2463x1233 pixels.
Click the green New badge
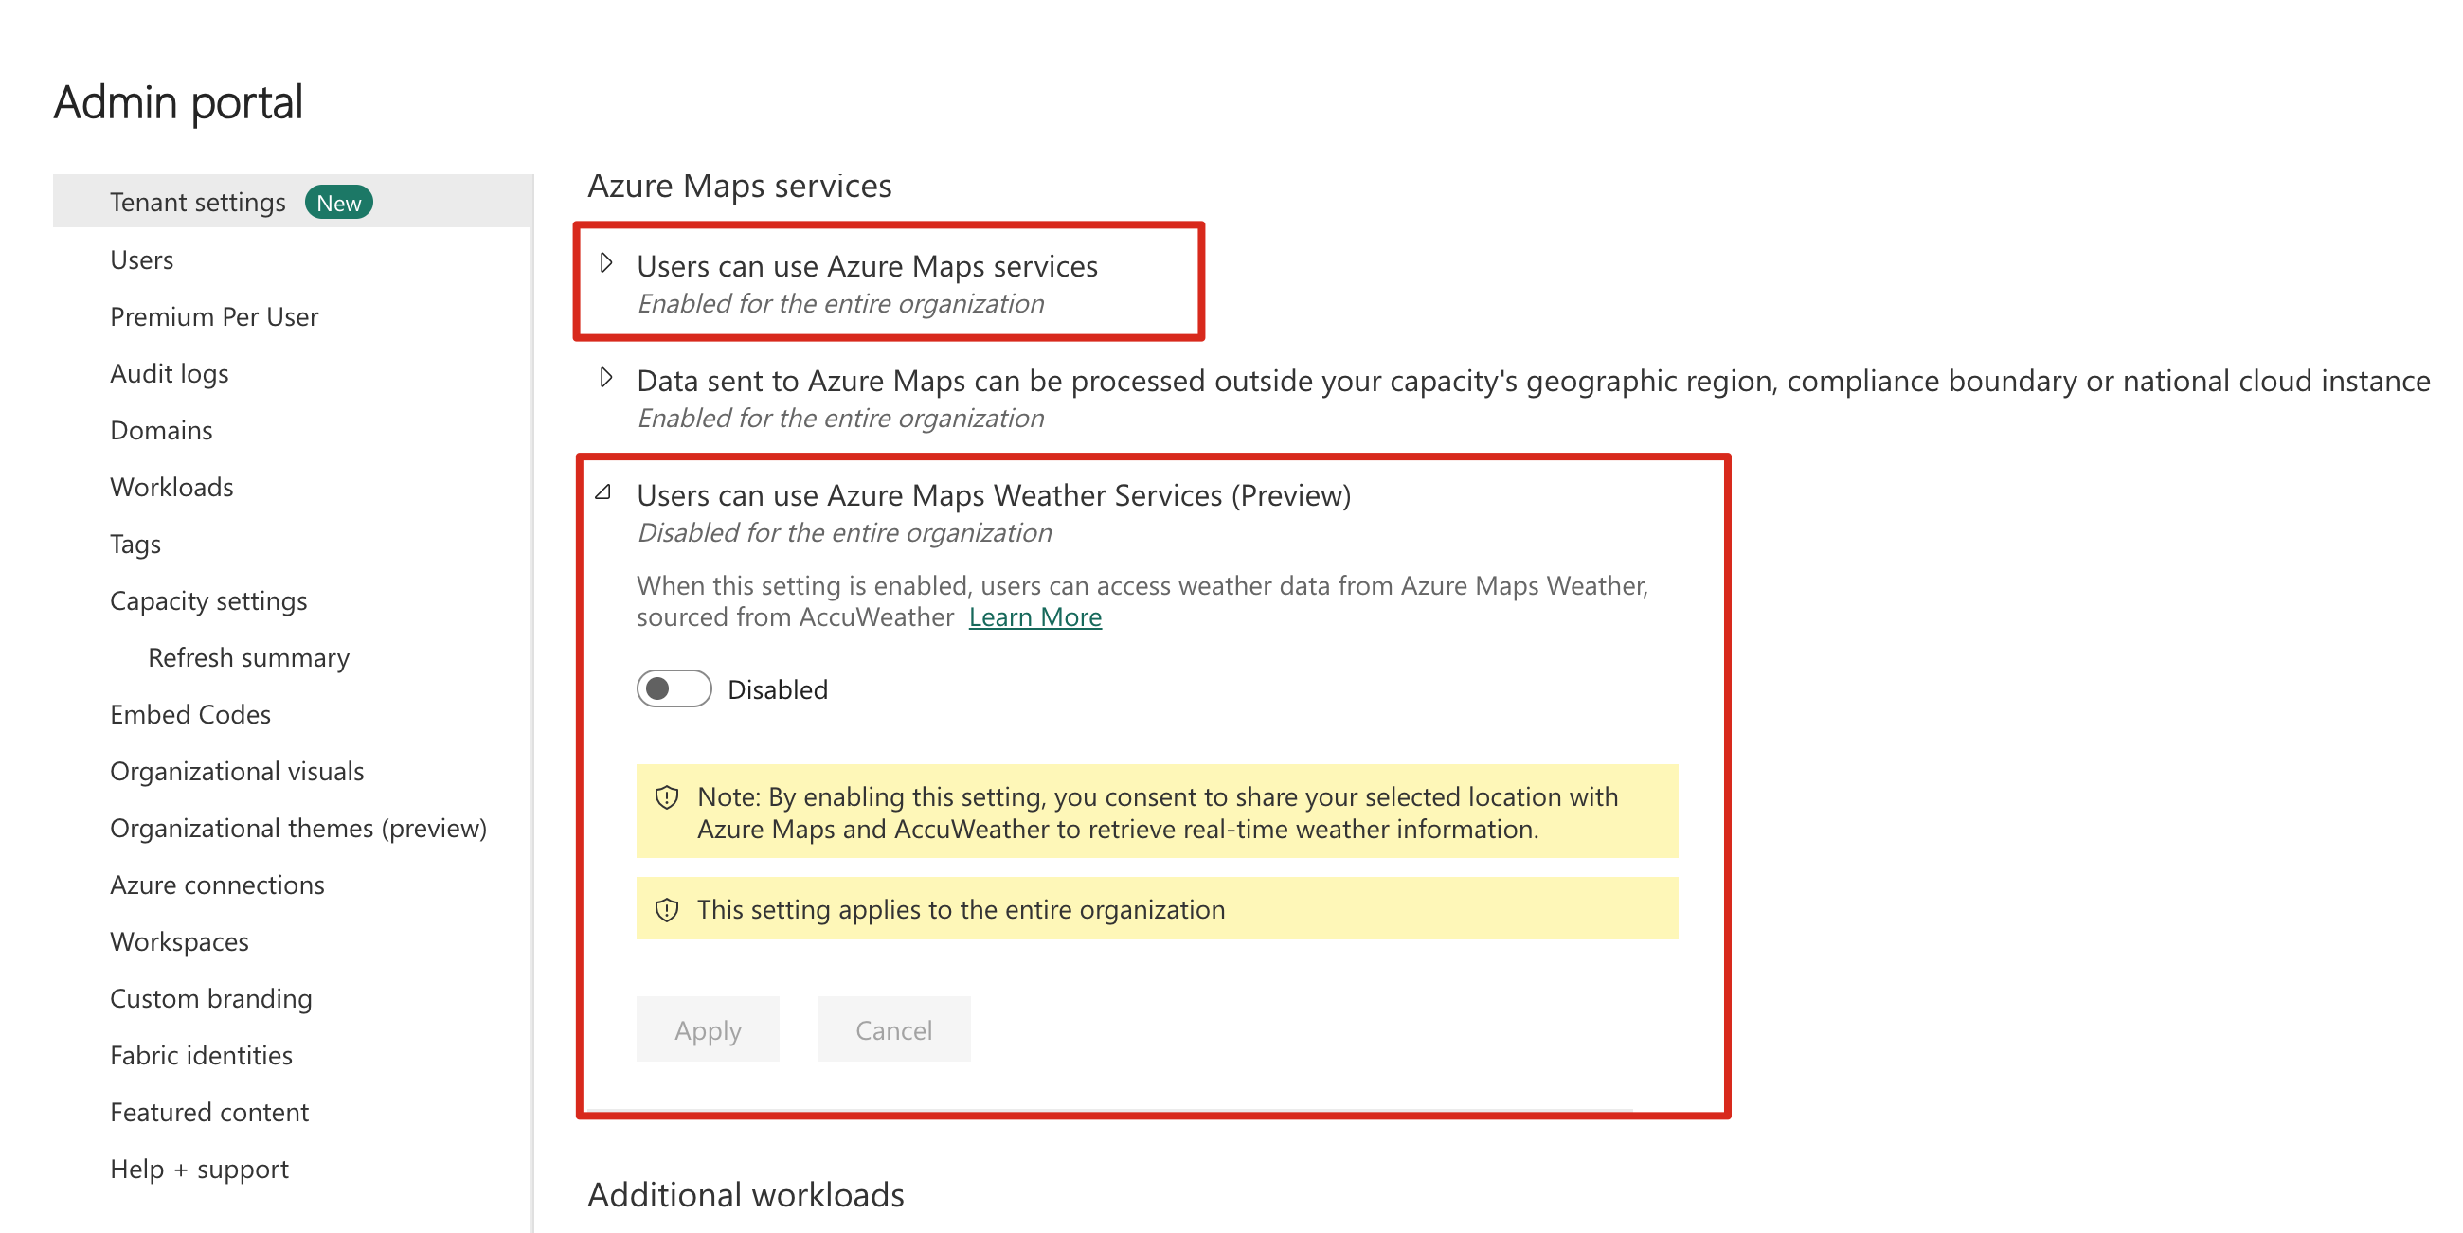pyautogui.click(x=338, y=203)
